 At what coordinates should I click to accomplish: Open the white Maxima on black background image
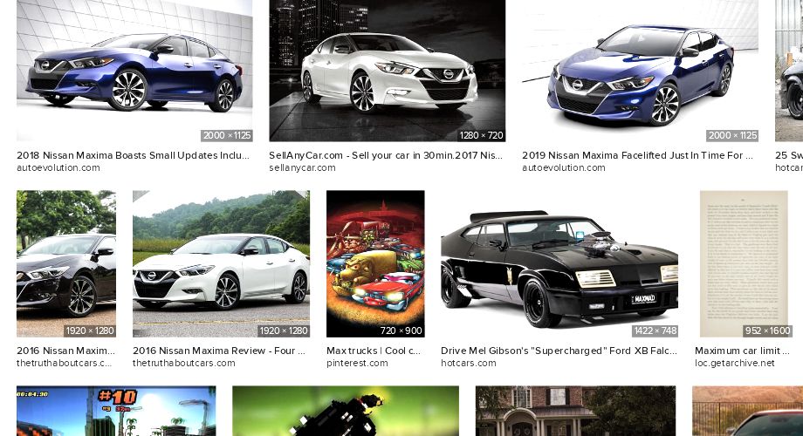click(x=387, y=70)
